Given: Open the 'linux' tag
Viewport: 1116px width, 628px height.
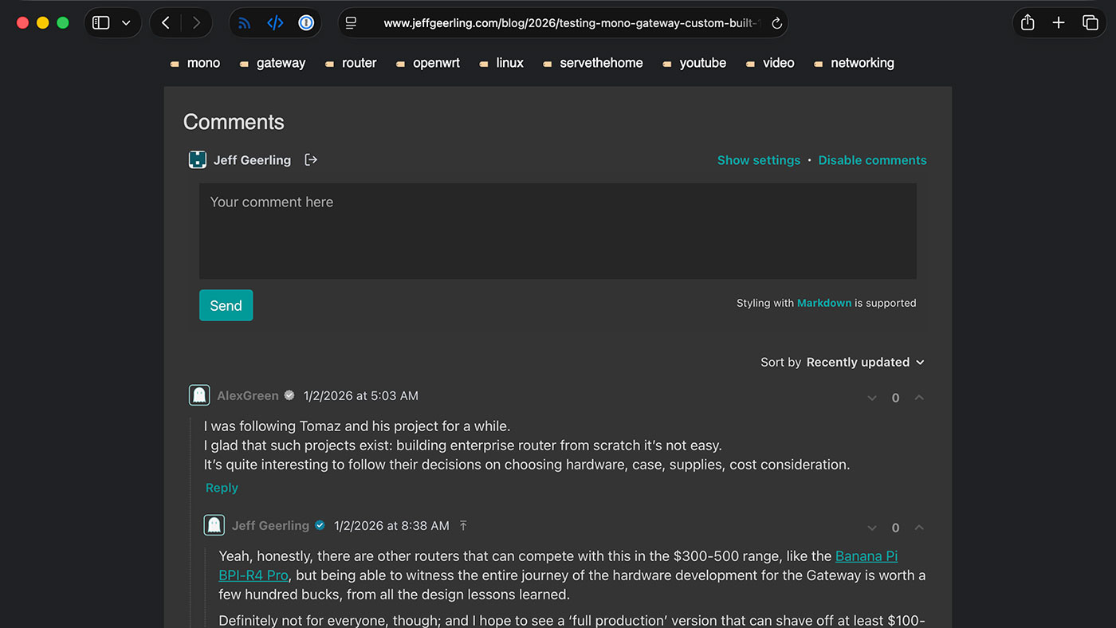Looking at the screenshot, I should (509, 63).
